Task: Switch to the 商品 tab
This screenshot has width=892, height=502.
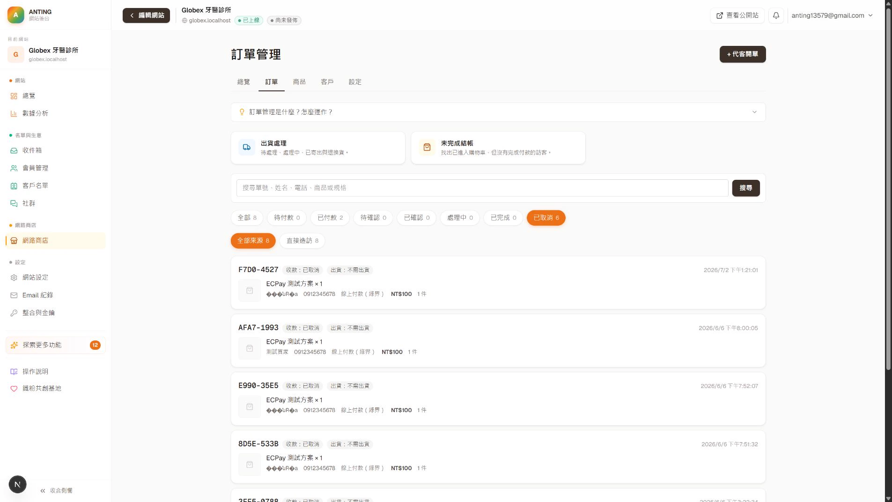Action: click(299, 82)
